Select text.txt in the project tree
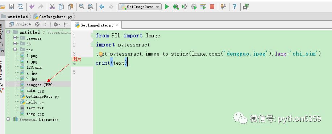Viewport: 332px width, 134px height. pyautogui.click(x=35, y=108)
